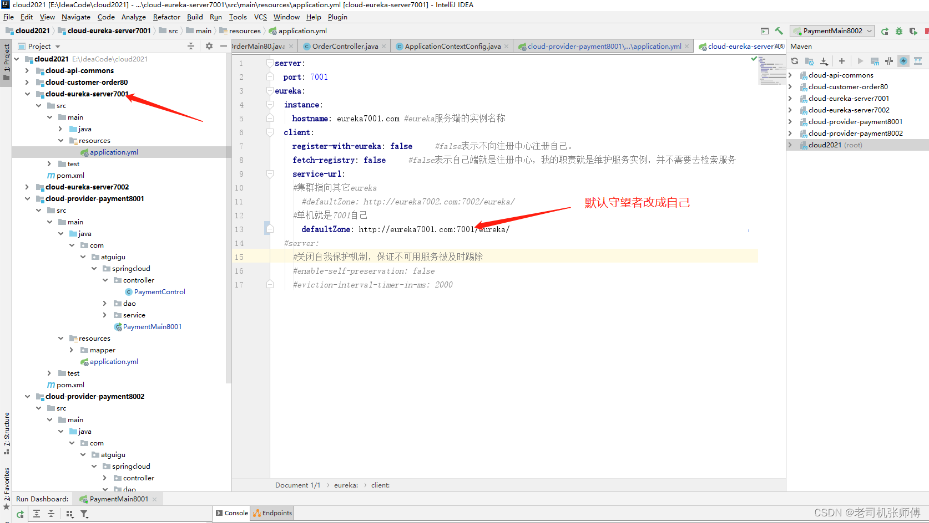This screenshot has width=929, height=523.
Task: Click the green inspection checkmark in editor
Action: click(x=754, y=58)
